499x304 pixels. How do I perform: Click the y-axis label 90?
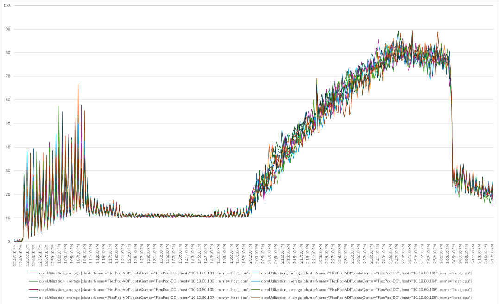tap(7, 29)
